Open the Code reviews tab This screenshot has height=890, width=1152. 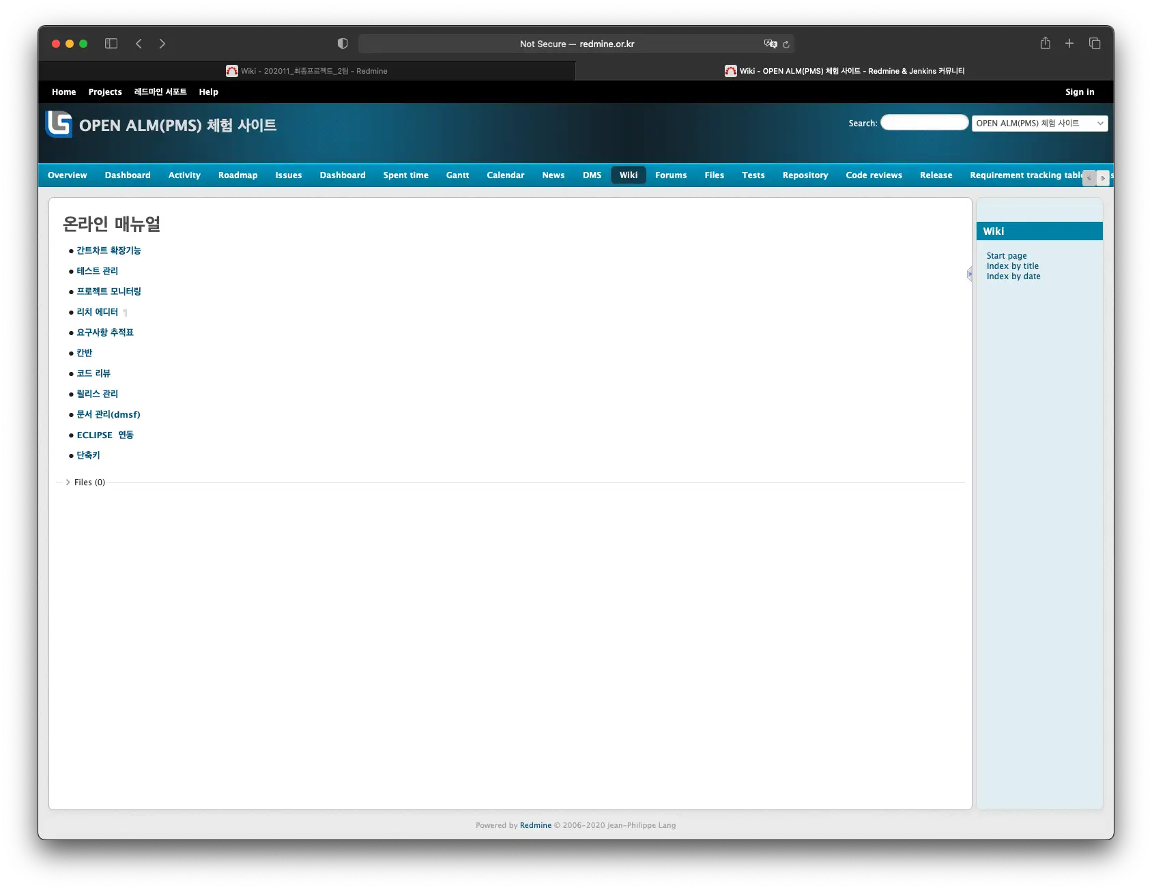coord(874,175)
